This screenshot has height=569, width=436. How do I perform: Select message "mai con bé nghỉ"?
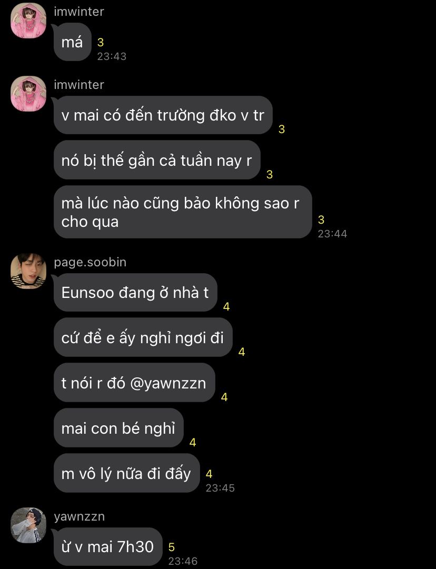[x=118, y=428]
